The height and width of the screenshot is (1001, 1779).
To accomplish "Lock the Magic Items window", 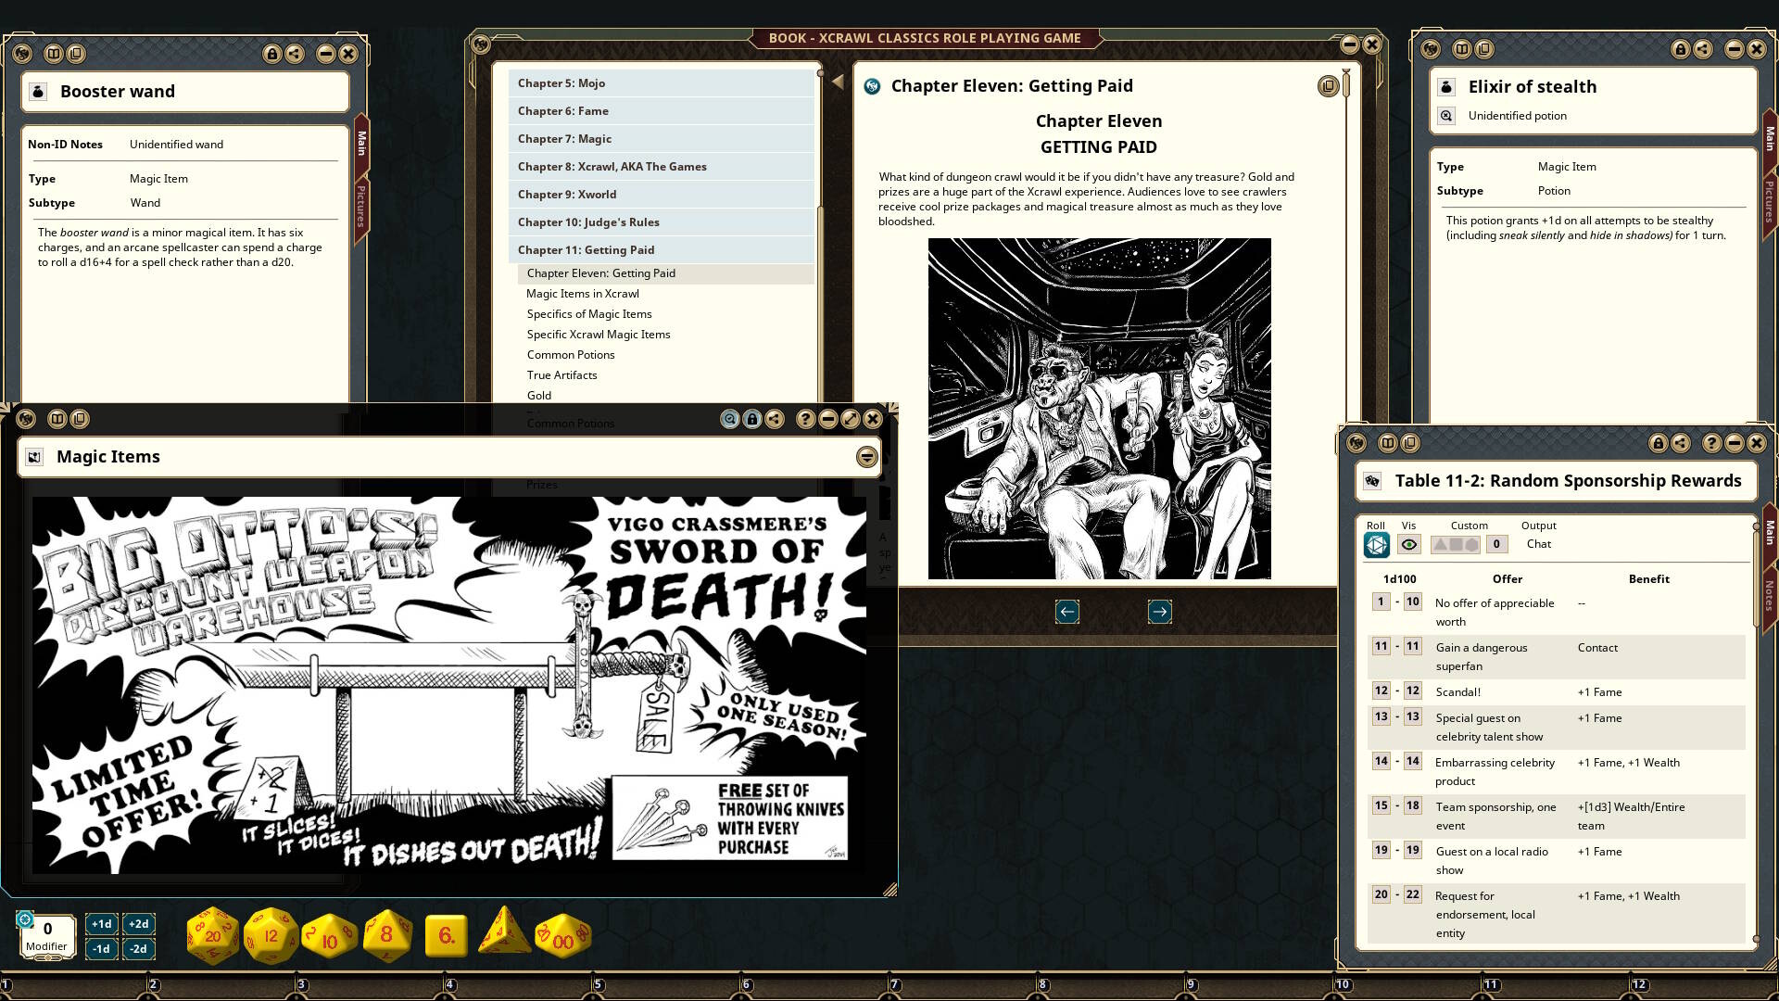I will pos(751,419).
